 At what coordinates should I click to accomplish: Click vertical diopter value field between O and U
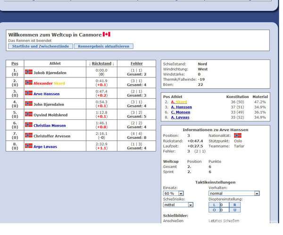point(225,210)
